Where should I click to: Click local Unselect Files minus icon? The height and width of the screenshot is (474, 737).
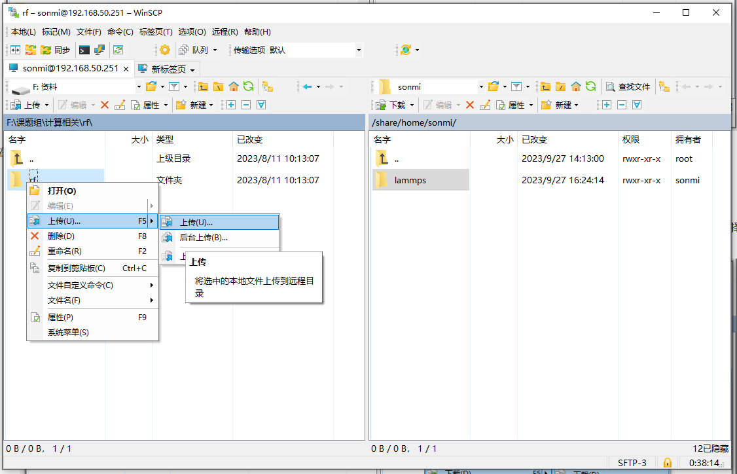[246, 105]
